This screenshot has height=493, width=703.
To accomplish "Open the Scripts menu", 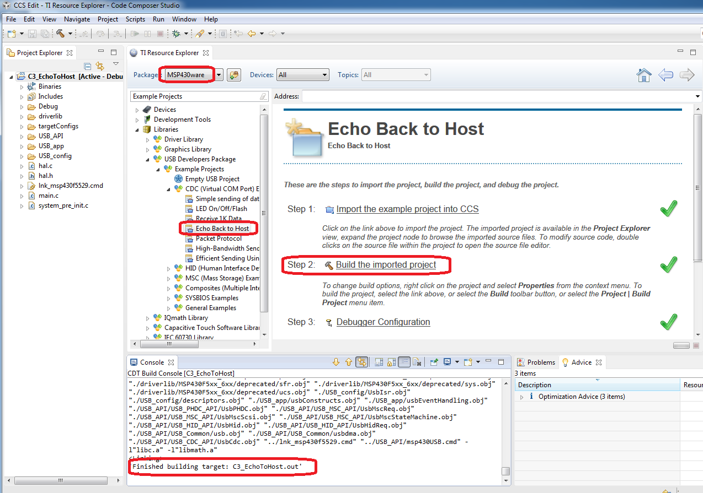I will pos(135,19).
